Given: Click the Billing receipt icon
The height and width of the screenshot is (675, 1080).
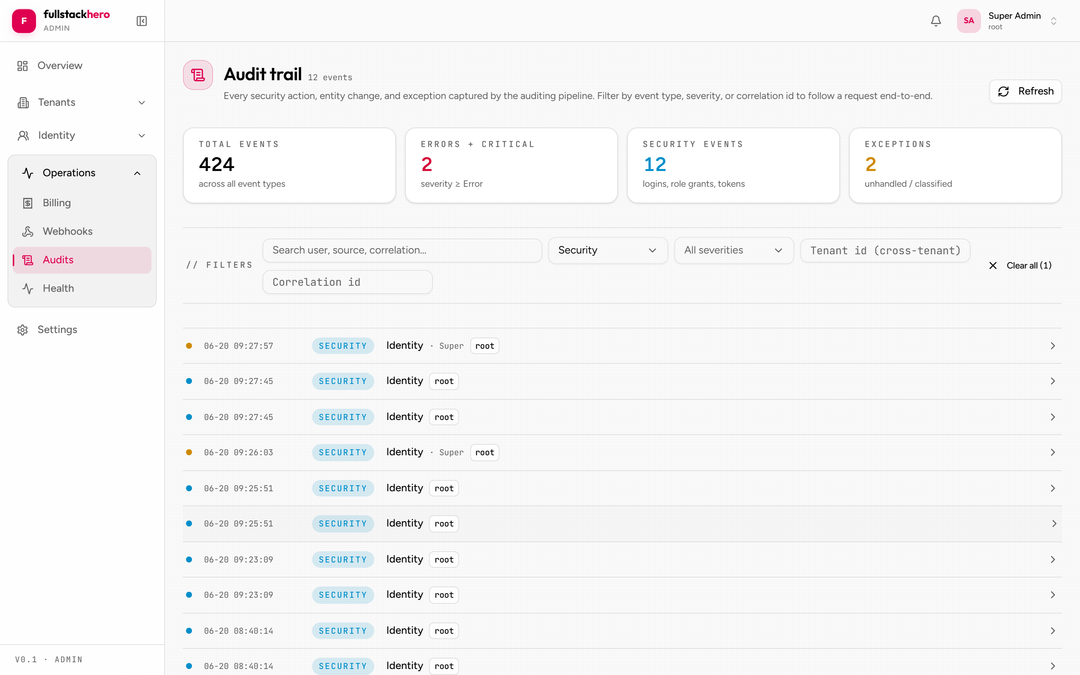Looking at the screenshot, I should (x=28, y=203).
